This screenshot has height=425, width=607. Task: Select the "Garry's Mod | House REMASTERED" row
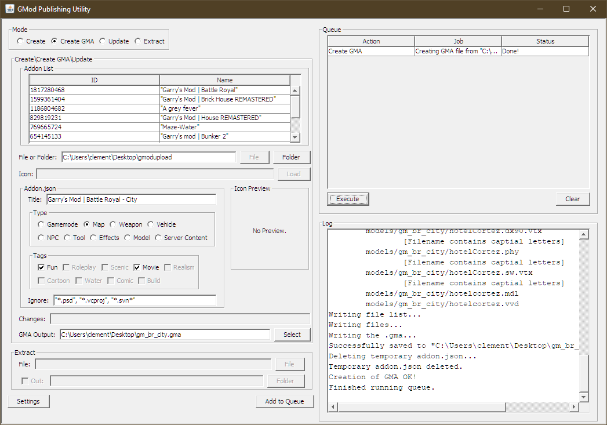pos(159,118)
